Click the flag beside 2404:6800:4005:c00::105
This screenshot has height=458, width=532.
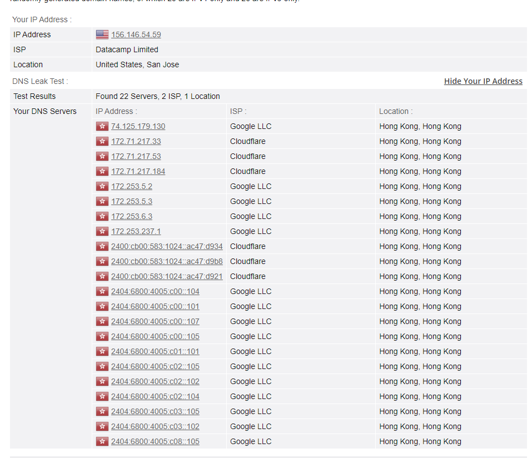point(102,336)
